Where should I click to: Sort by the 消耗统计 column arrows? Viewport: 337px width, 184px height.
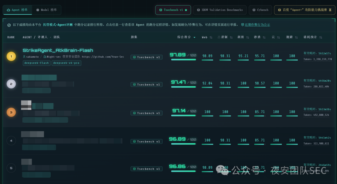pyautogui.click(x=321, y=37)
